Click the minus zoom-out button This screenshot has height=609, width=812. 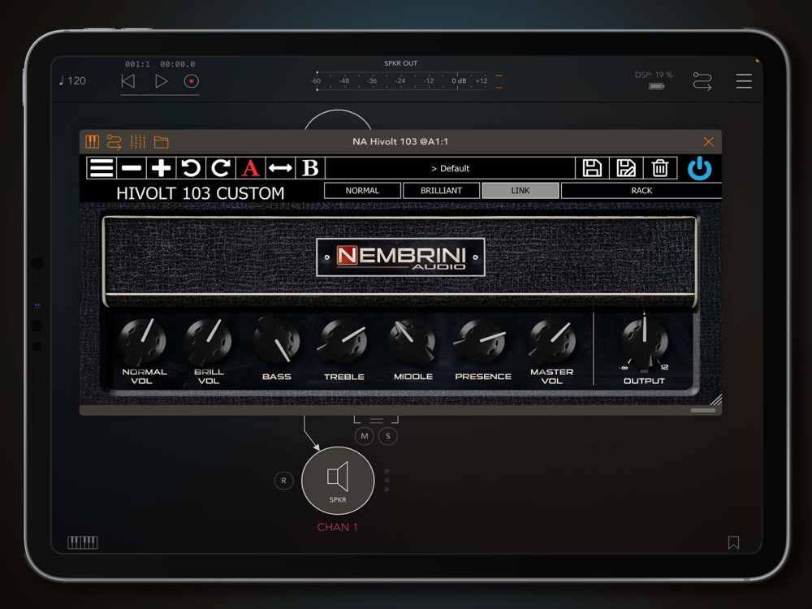pyautogui.click(x=132, y=168)
